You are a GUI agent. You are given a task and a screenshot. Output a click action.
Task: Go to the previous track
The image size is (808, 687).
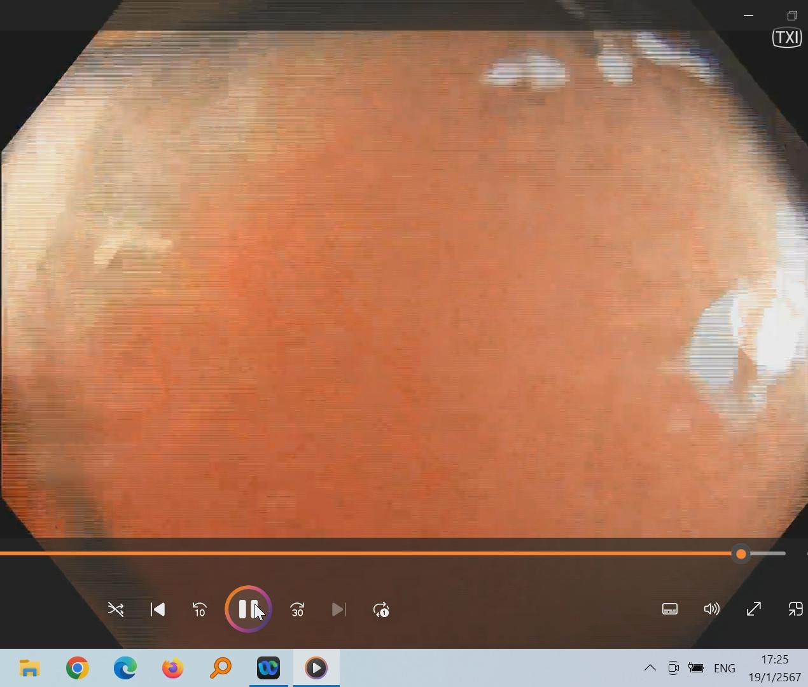158,609
